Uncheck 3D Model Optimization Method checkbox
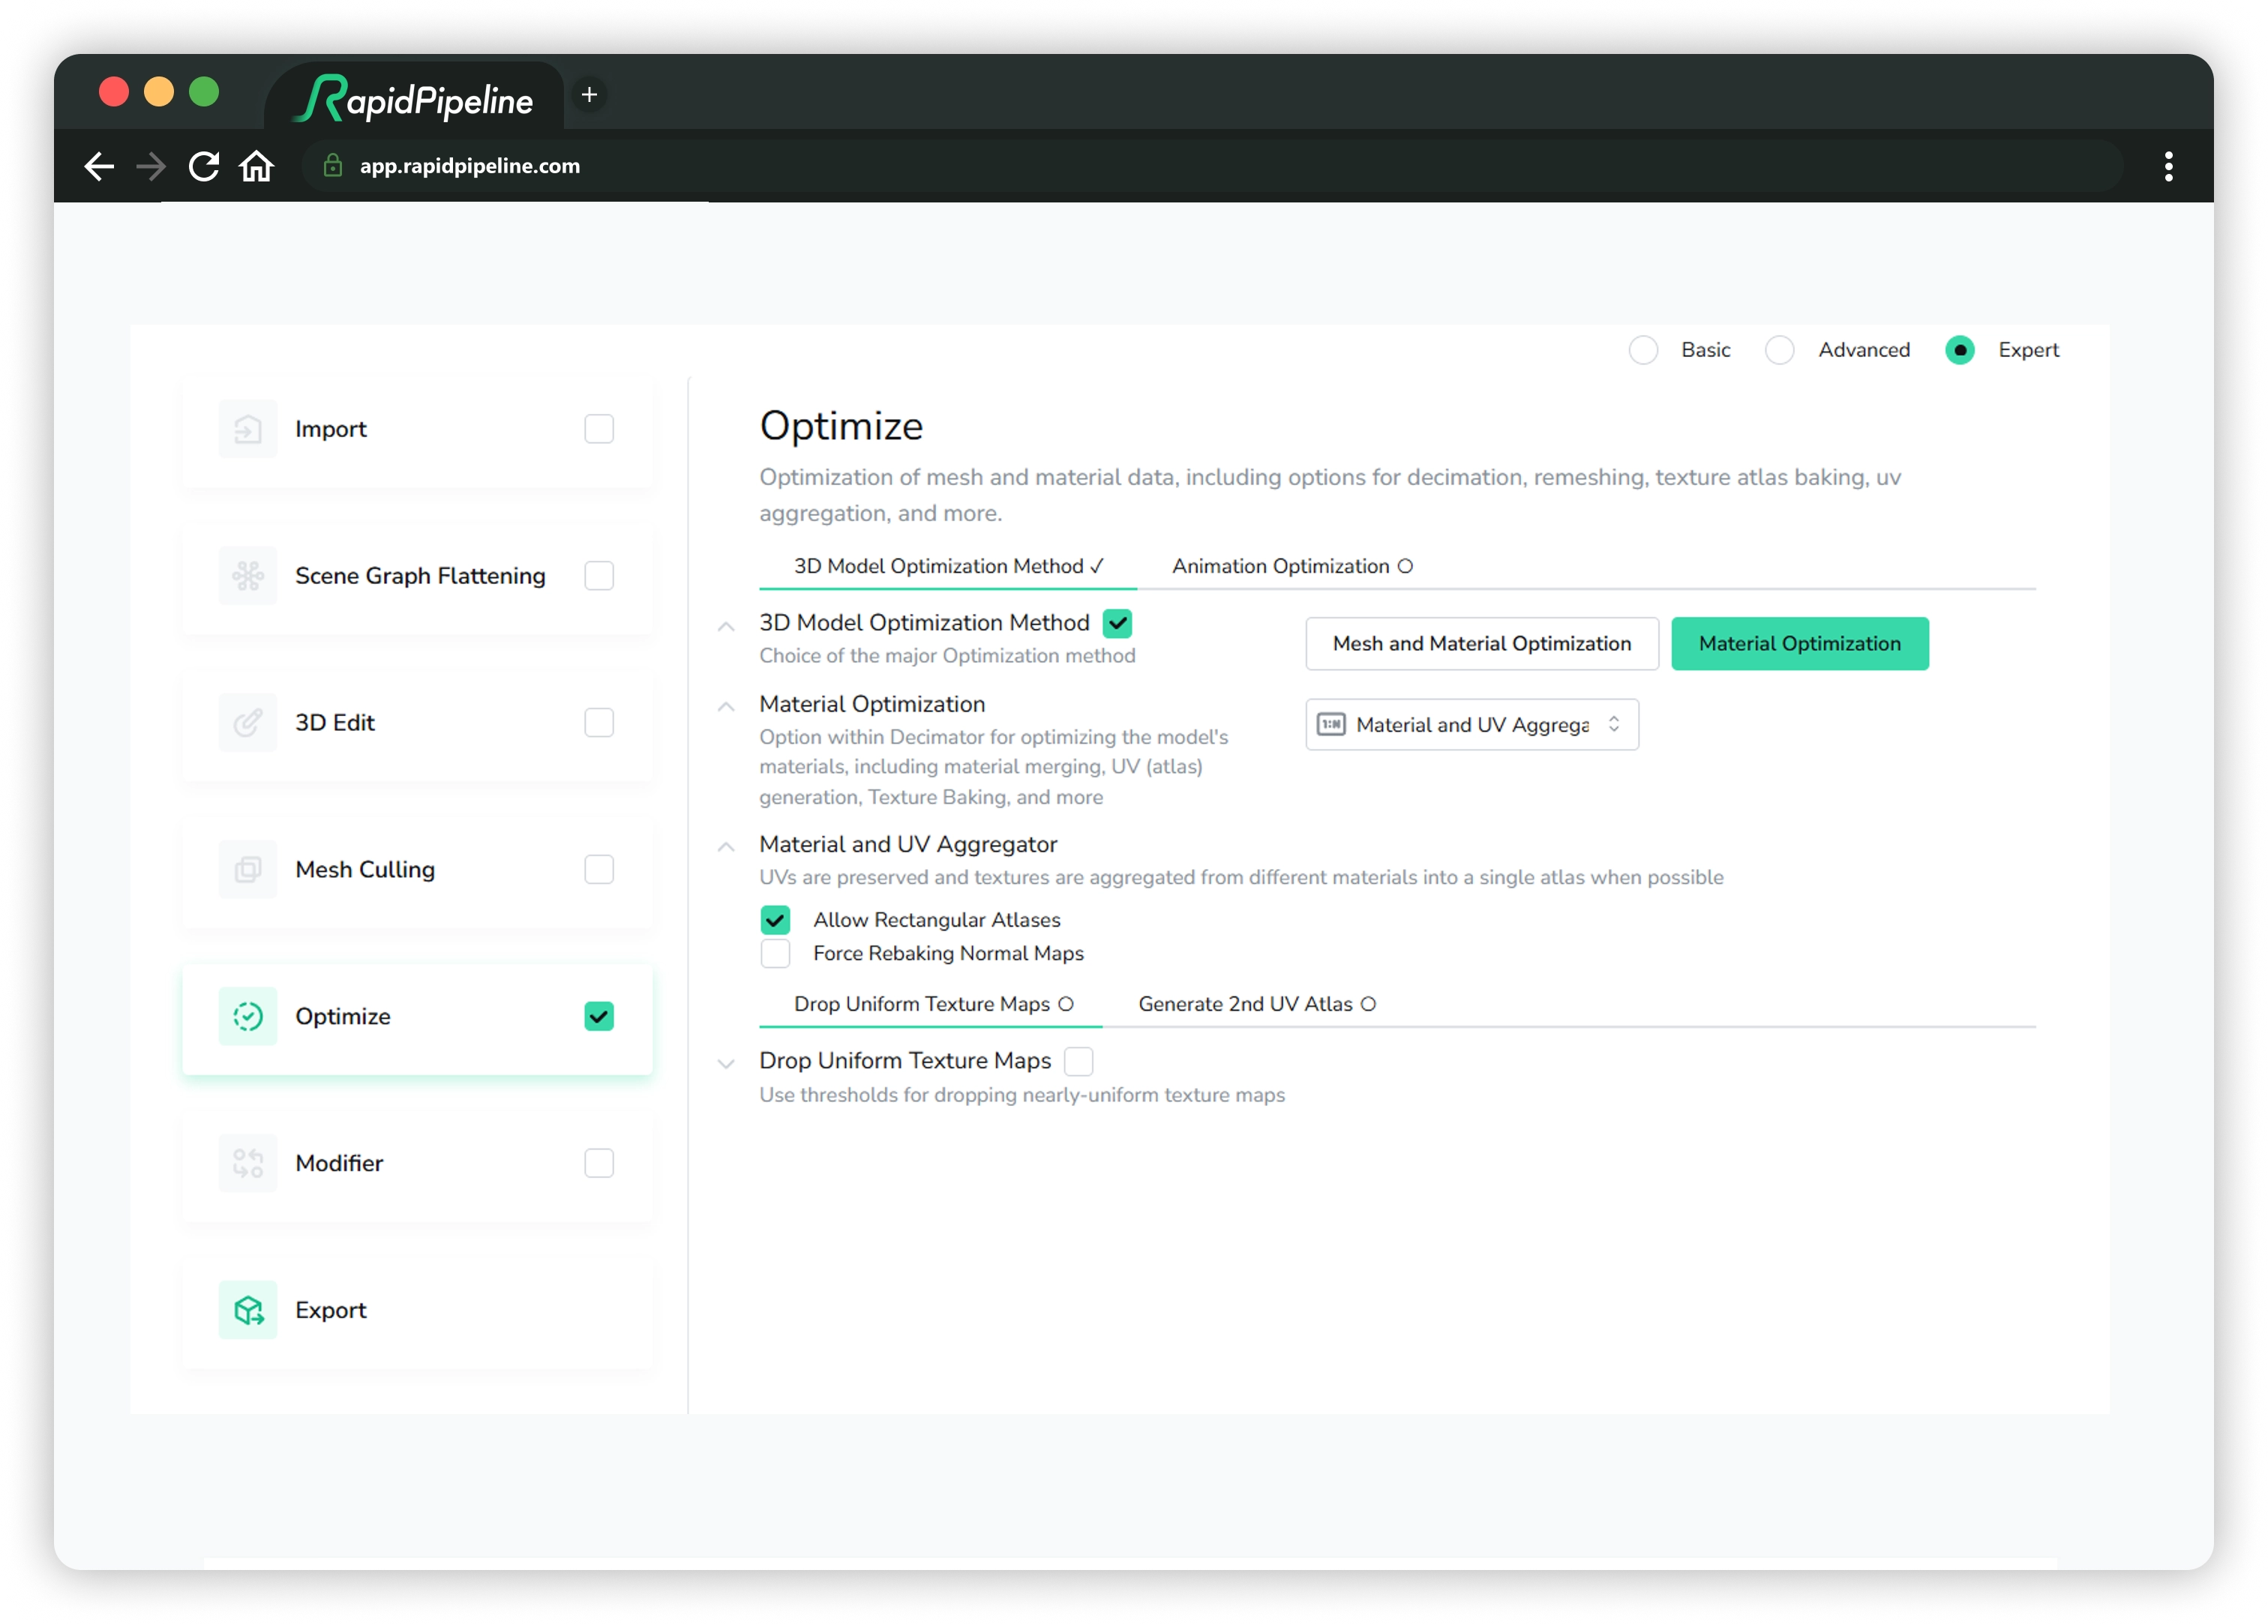This screenshot has height=1624, width=2268. [1118, 624]
